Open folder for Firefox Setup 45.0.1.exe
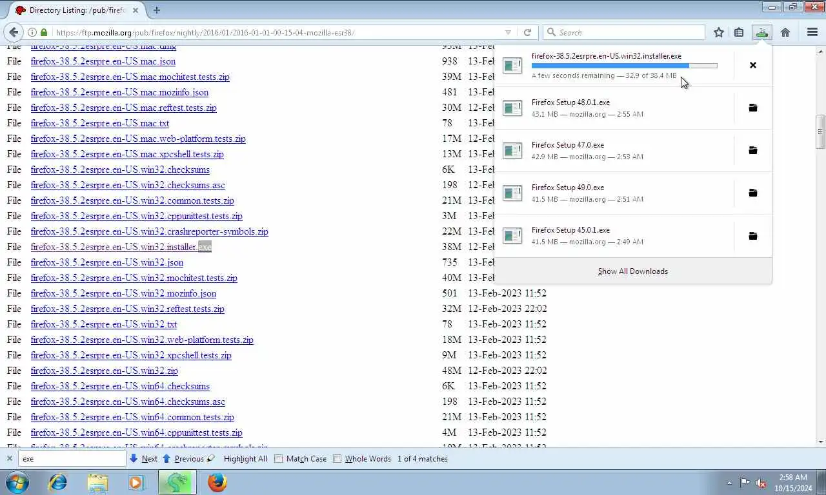 pos(753,236)
